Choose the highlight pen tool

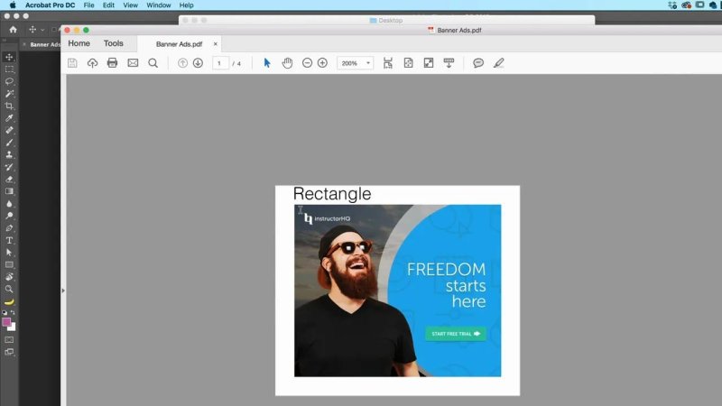point(499,63)
